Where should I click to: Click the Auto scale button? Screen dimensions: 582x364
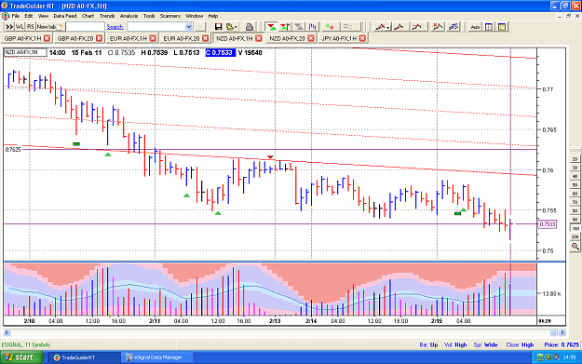475,27
